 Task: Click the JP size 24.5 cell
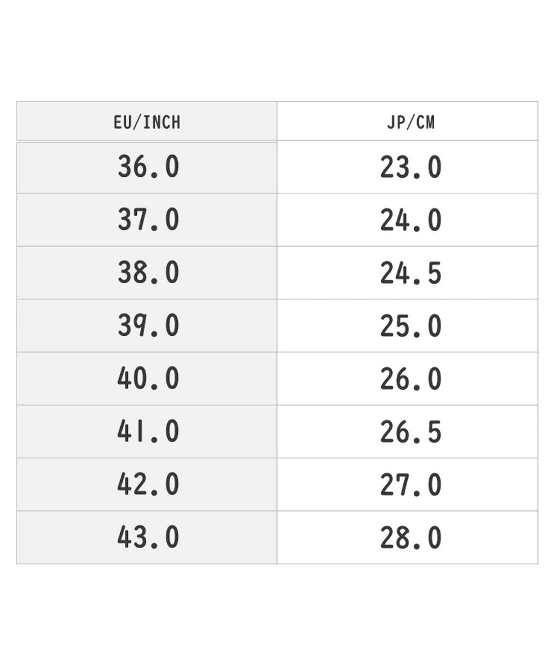click(407, 273)
